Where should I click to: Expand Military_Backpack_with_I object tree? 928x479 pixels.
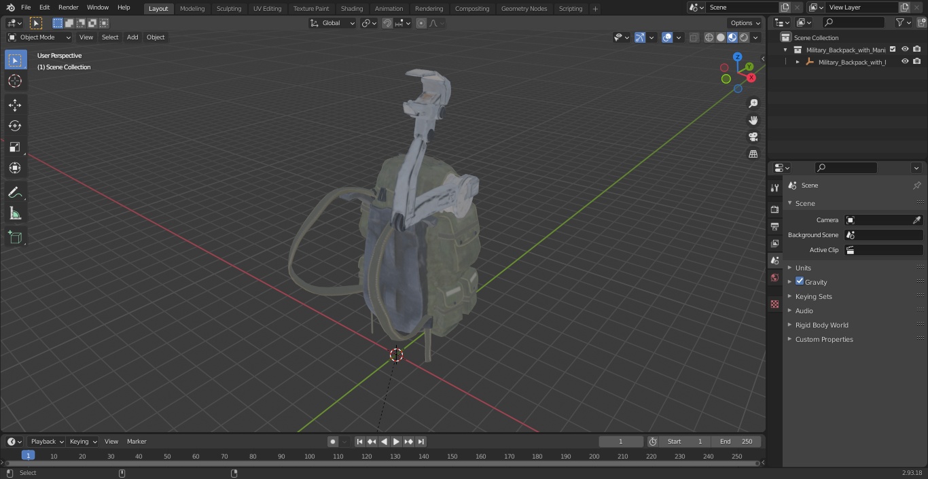798,62
